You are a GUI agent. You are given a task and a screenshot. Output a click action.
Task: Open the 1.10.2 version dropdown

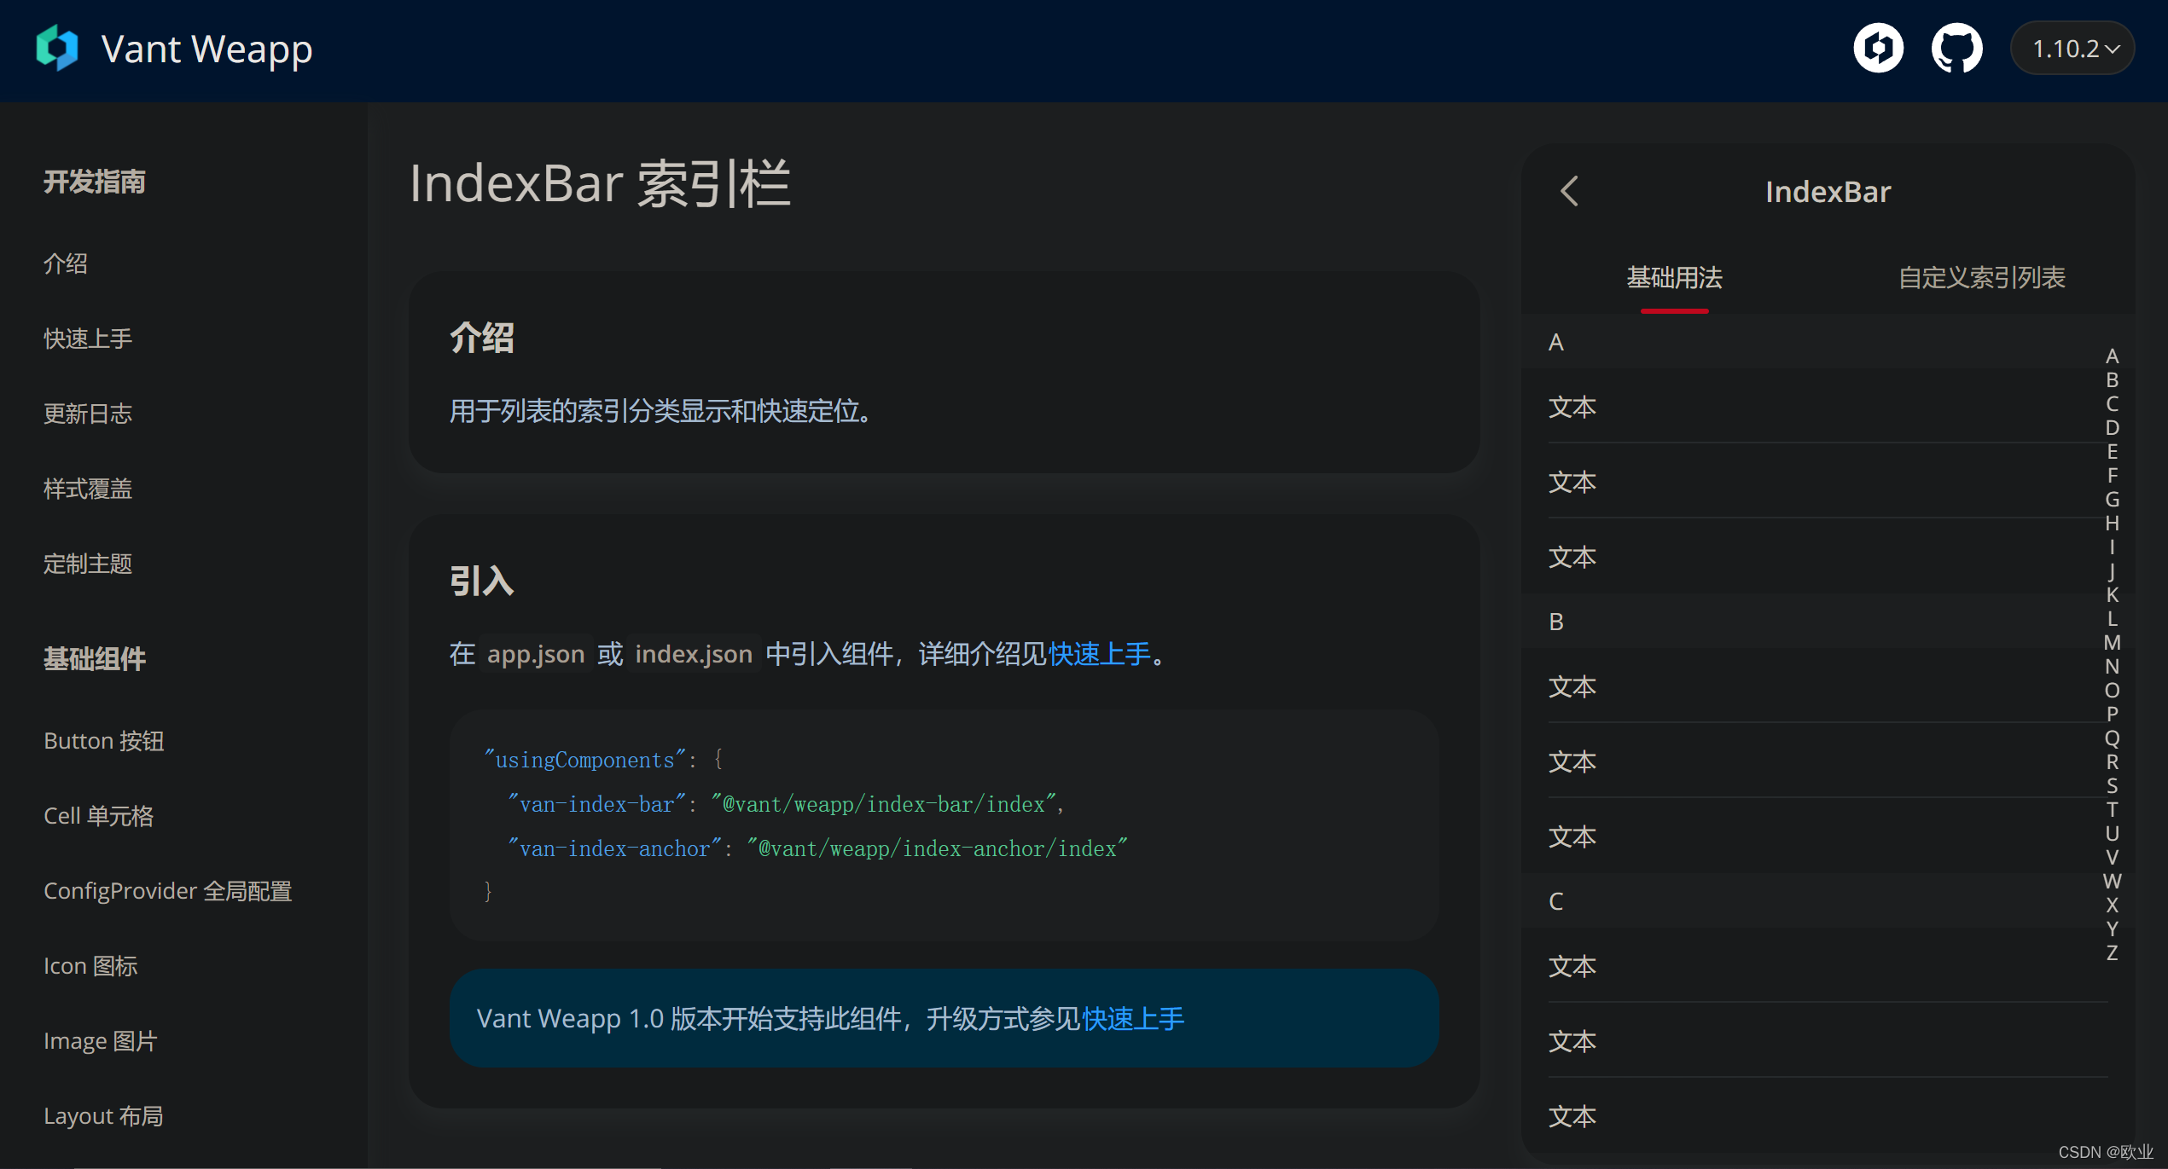tap(2073, 49)
